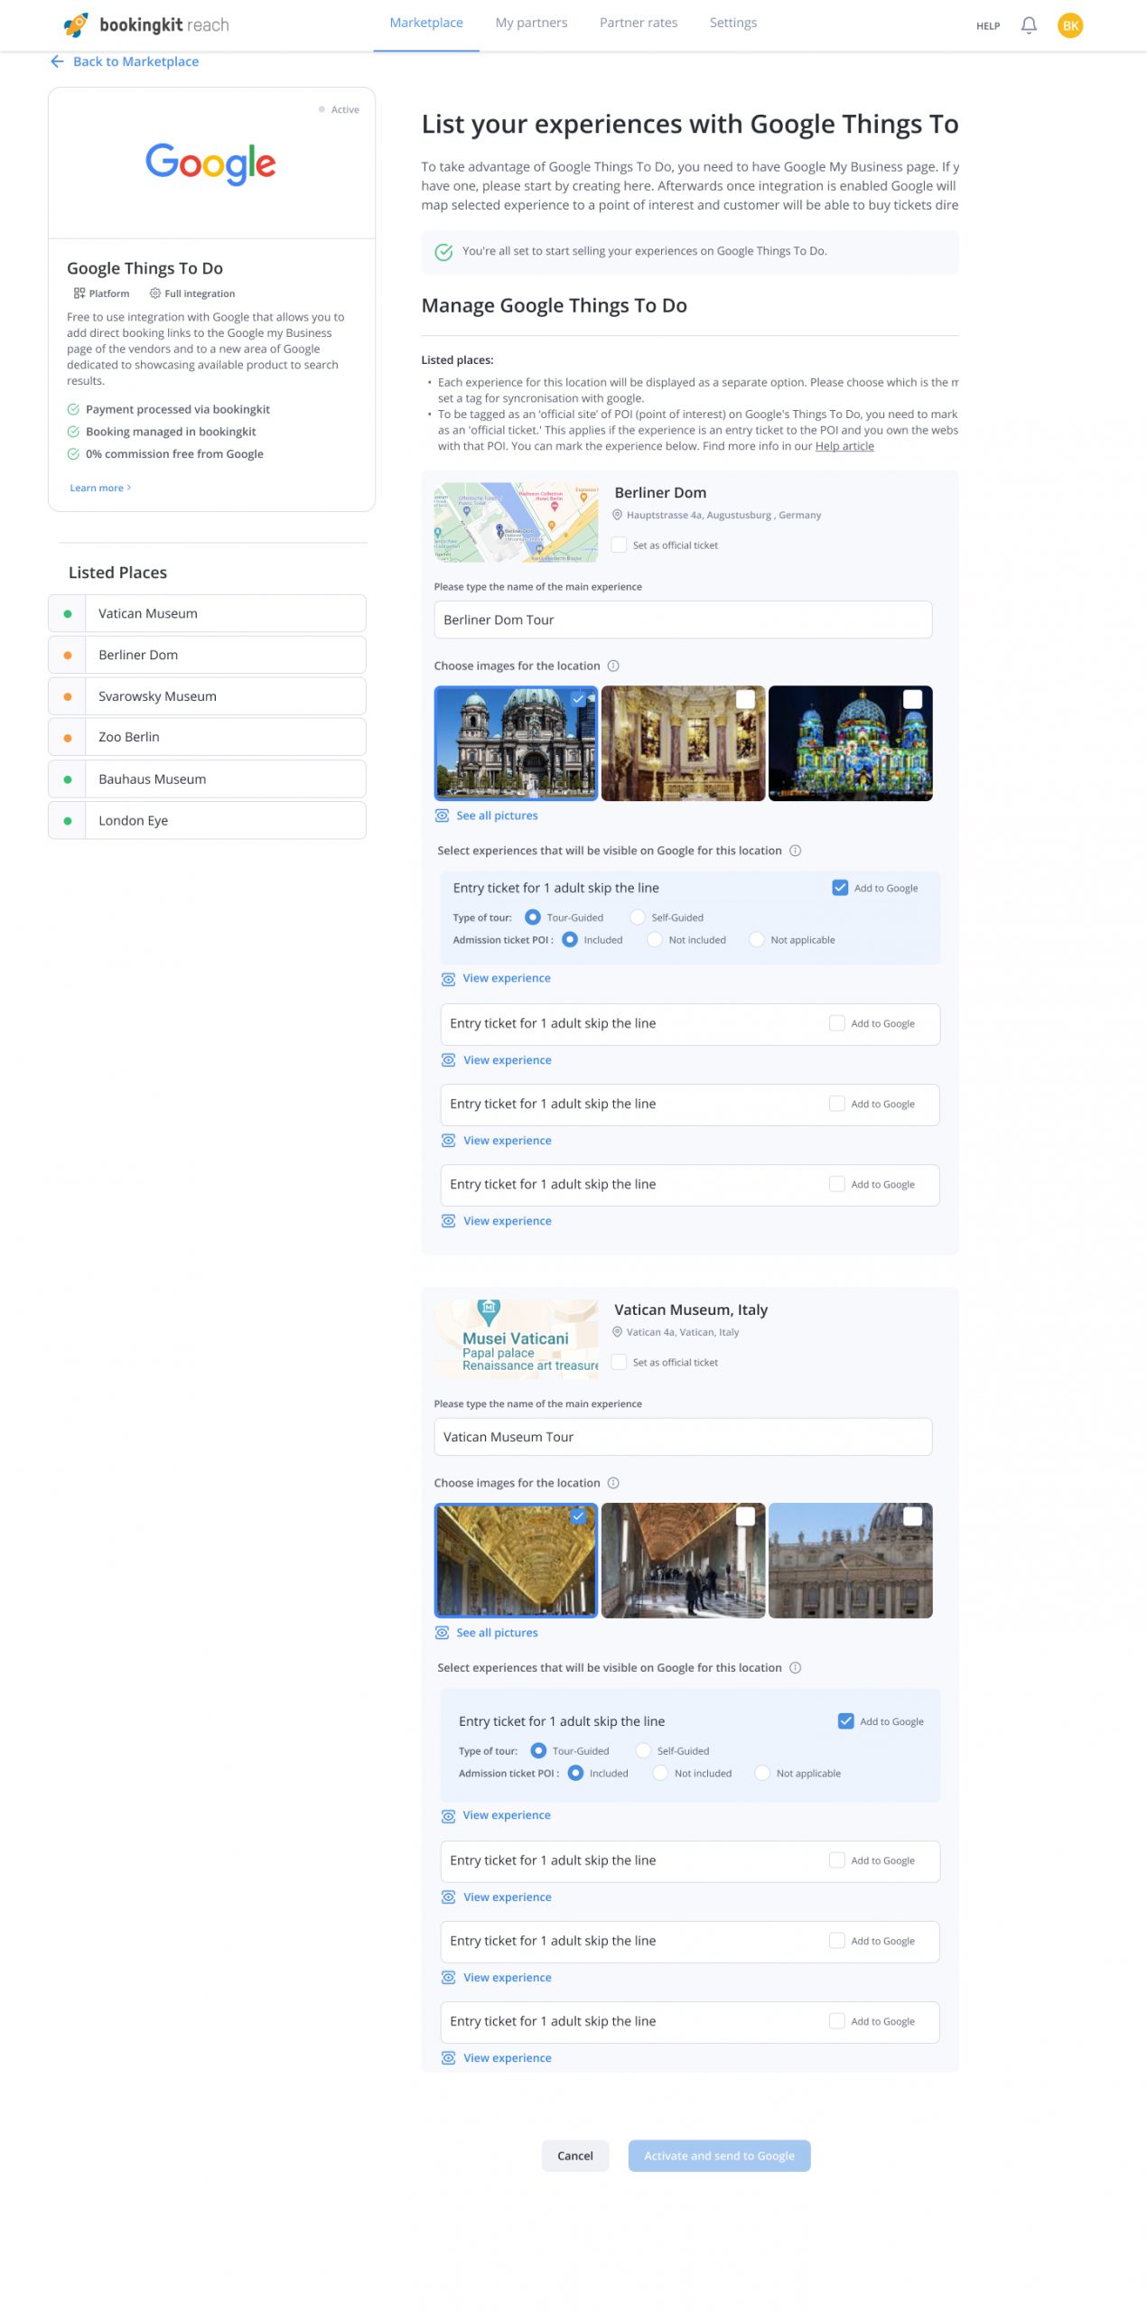
Task: Click the location pin icon by Vatican 4a address
Action: (618, 1332)
